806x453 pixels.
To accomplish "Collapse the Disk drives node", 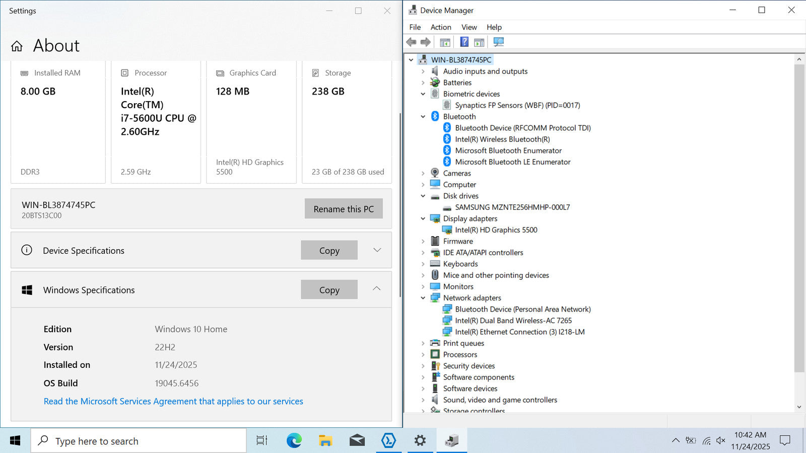I will click(423, 196).
